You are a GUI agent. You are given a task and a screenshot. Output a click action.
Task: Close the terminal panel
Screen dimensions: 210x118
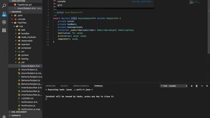tap(207, 86)
